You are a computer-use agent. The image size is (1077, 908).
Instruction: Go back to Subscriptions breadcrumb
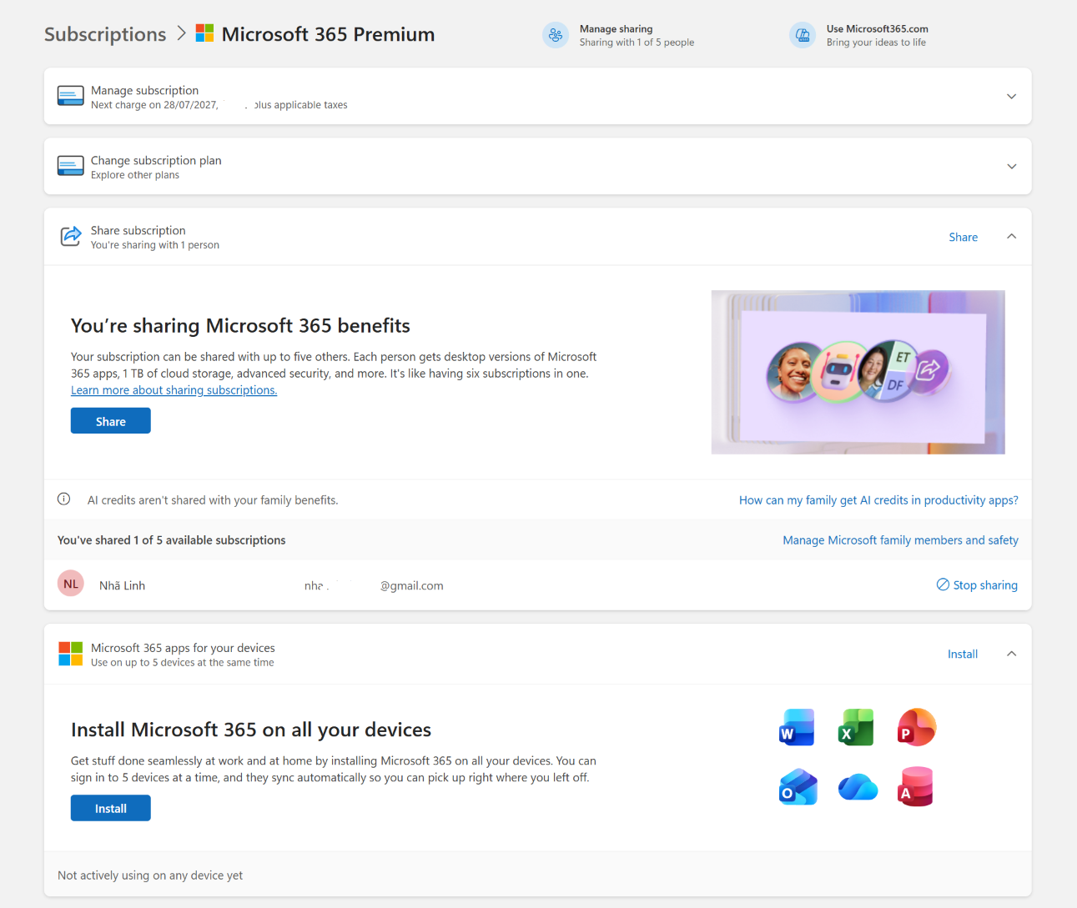point(105,34)
